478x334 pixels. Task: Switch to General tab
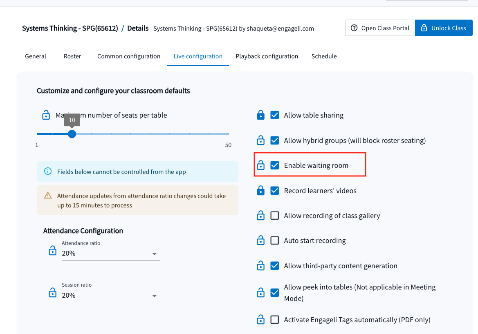[x=36, y=56]
